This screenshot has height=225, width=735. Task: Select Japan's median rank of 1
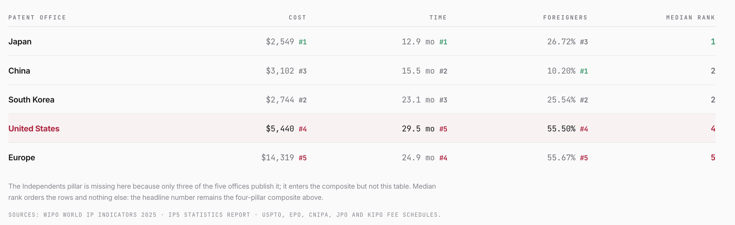click(x=713, y=42)
